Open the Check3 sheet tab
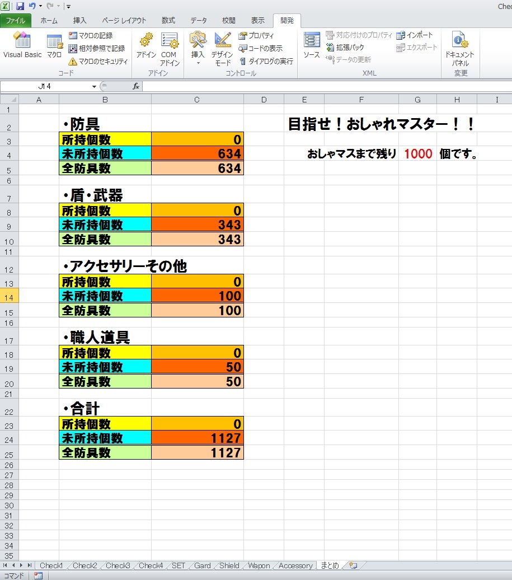The image size is (512, 580). 118,565
